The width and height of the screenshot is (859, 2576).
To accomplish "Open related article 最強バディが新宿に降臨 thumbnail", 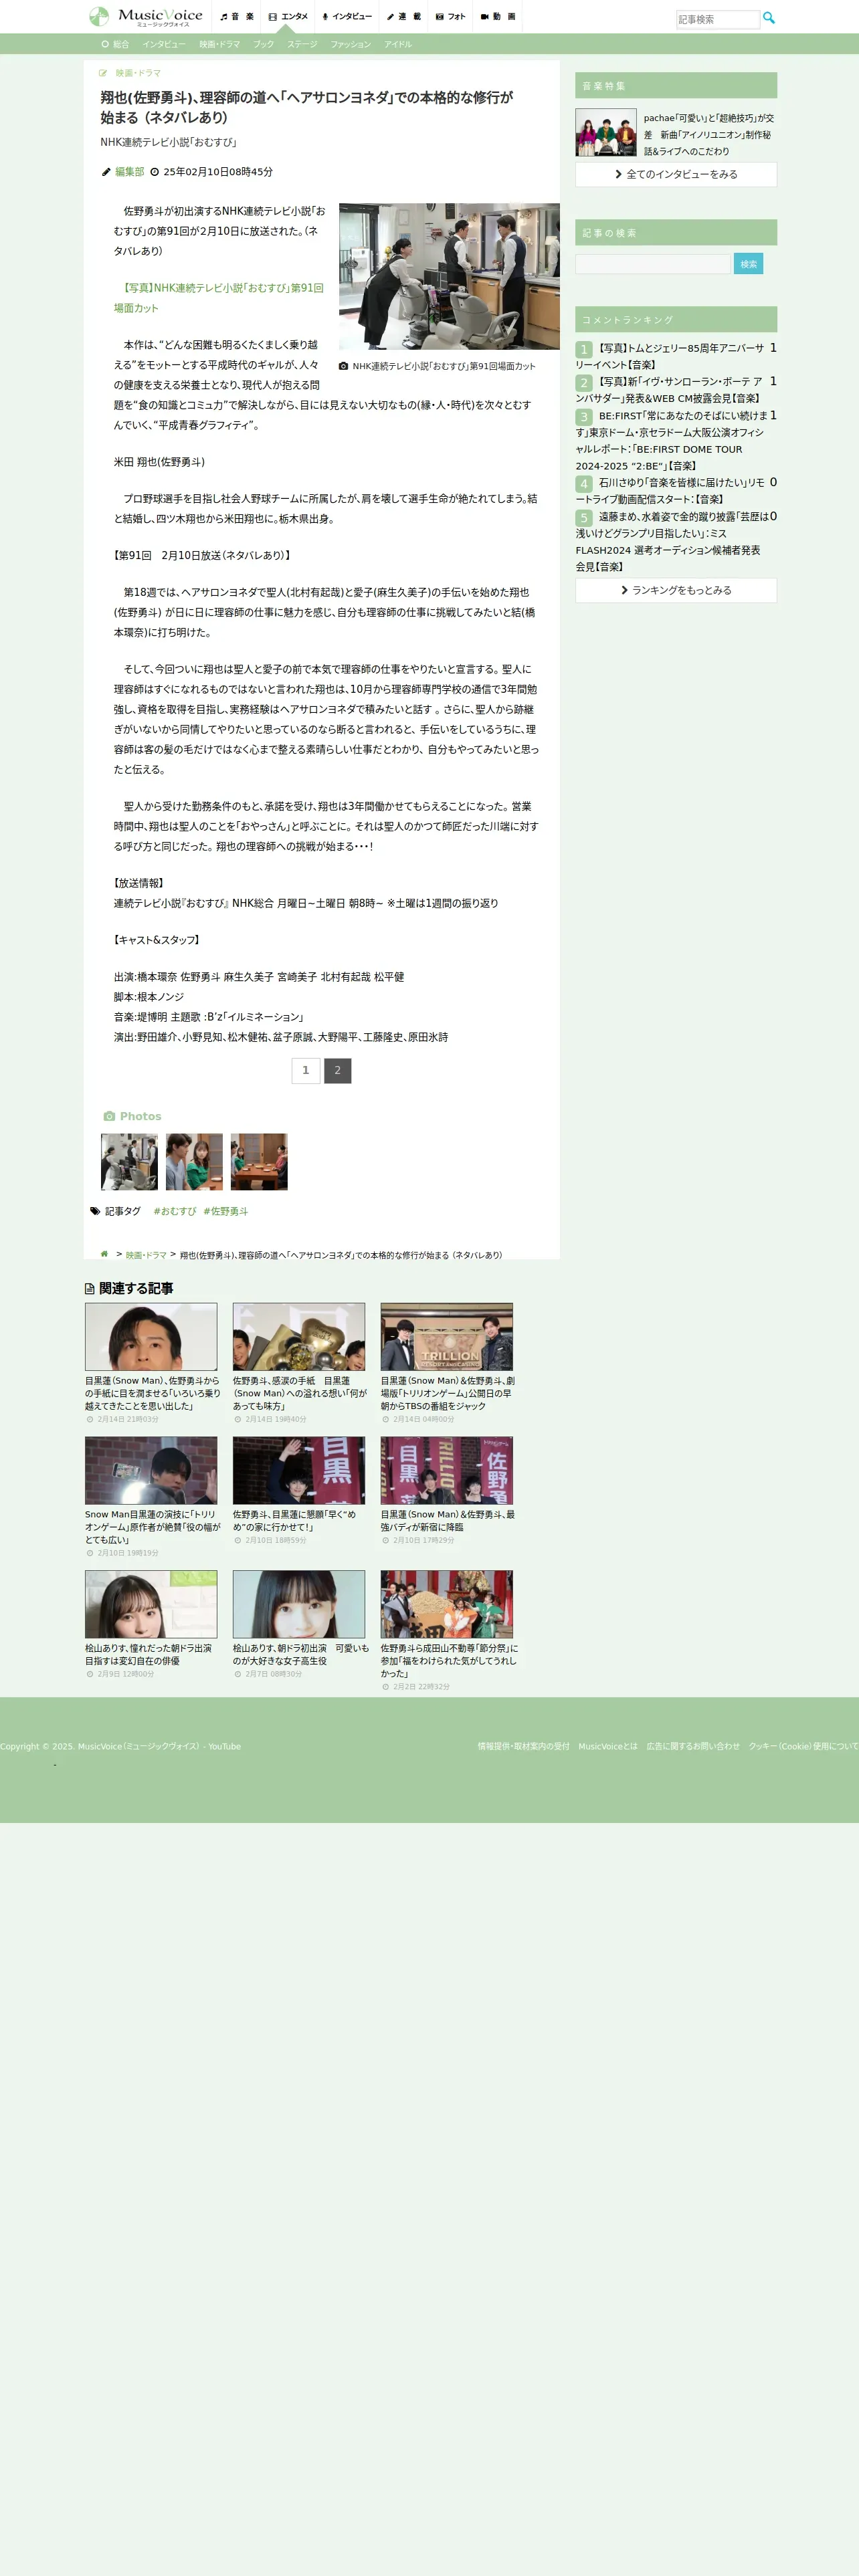I will [446, 1471].
